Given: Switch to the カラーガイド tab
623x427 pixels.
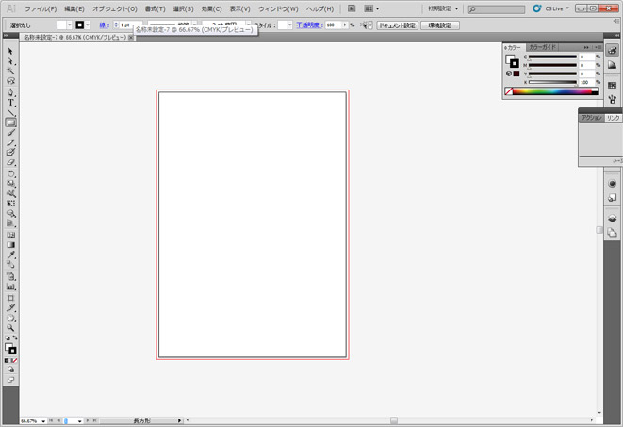Looking at the screenshot, I should tap(543, 46).
